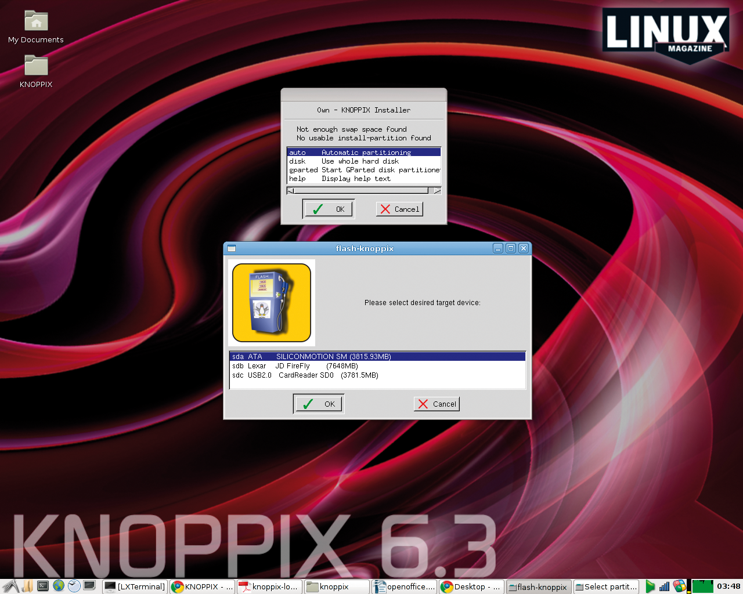Select the 'disk Use whole hard disk' option

pyautogui.click(x=364, y=161)
